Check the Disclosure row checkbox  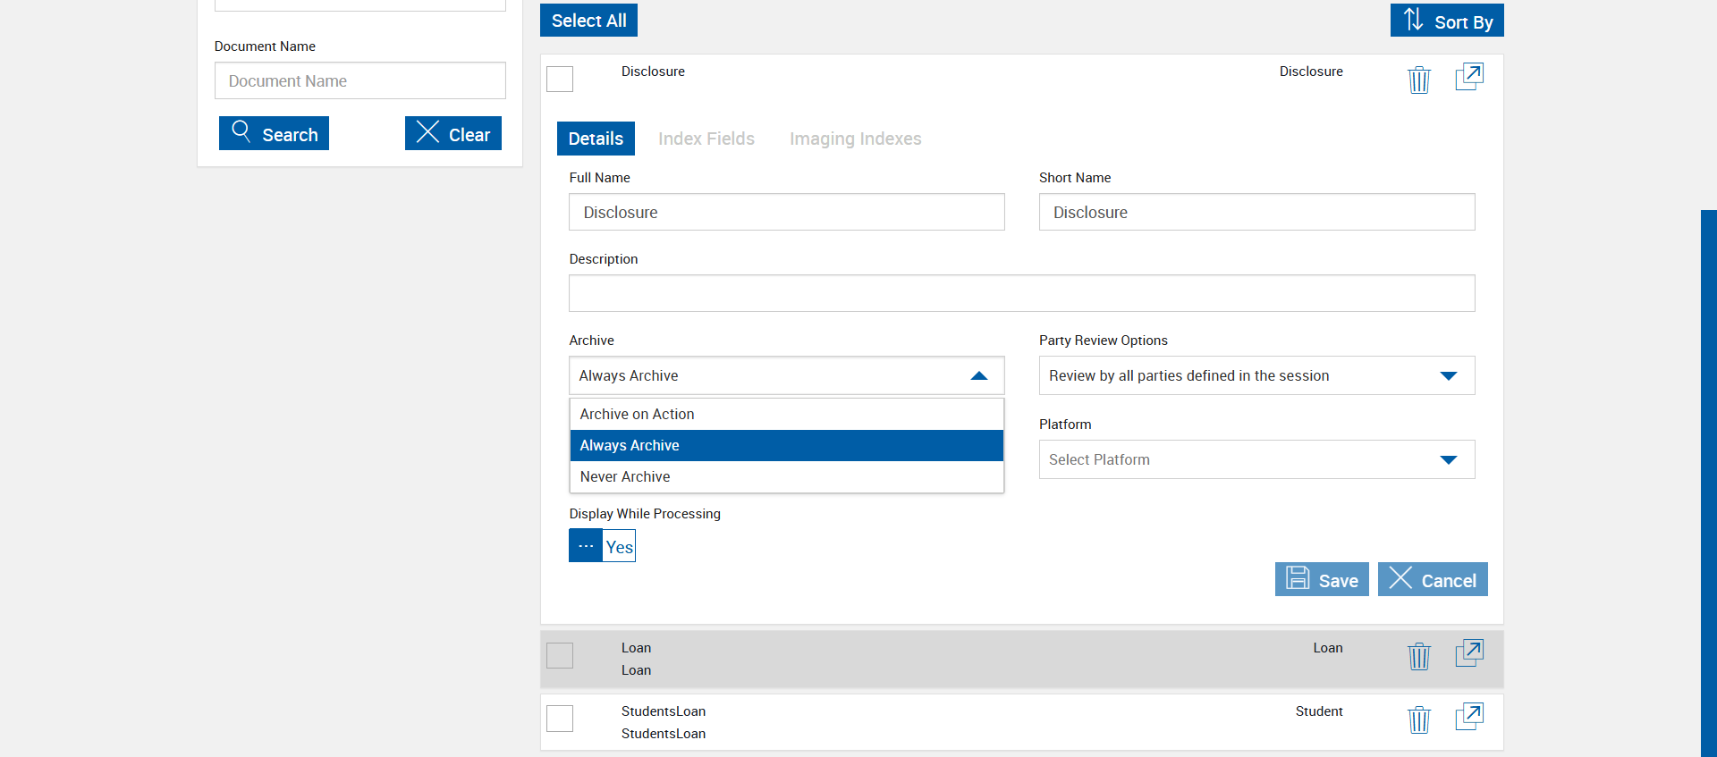[x=560, y=79]
